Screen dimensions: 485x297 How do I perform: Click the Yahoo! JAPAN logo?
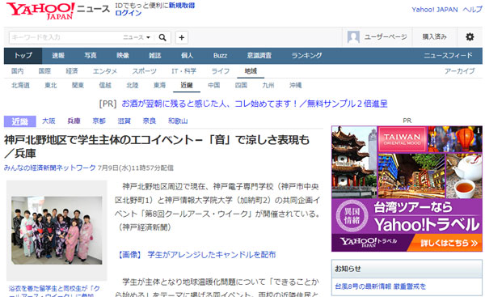click(x=40, y=11)
